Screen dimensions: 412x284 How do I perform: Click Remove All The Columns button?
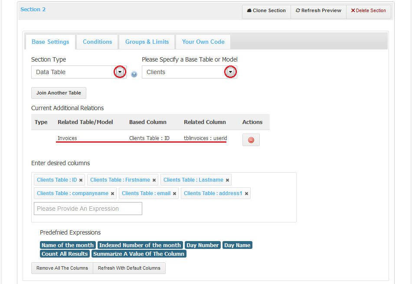(x=62, y=268)
